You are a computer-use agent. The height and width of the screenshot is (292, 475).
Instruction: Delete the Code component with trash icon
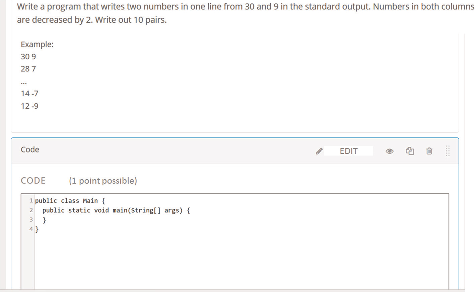429,151
